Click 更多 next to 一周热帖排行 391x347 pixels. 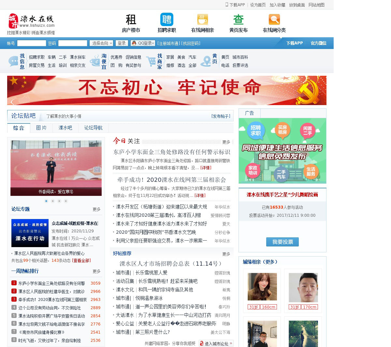tap(96, 271)
